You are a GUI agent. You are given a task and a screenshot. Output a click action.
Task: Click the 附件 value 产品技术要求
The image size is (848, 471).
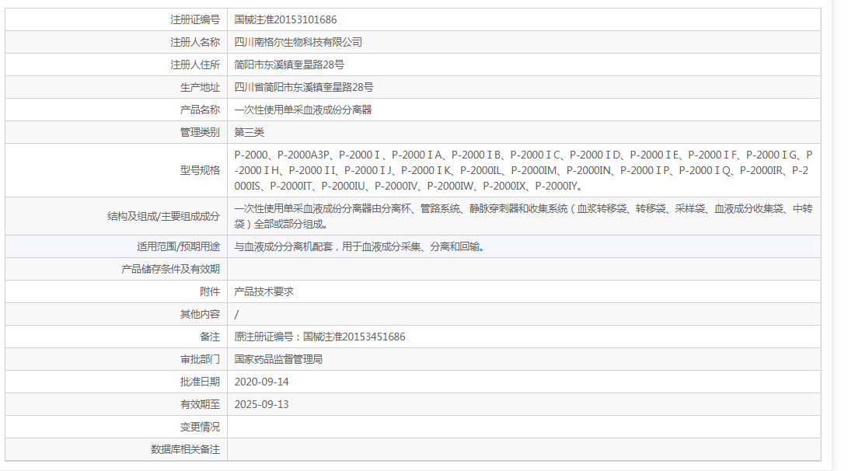[x=262, y=291]
